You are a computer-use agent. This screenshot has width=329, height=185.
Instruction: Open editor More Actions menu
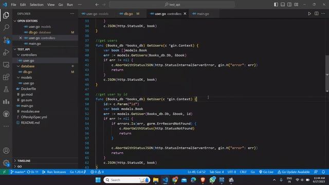[x=323, y=14]
